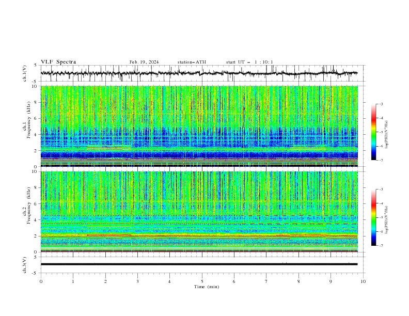Click the "station=ATH" label
This screenshot has width=409, height=316.
click(x=192, y=62)
